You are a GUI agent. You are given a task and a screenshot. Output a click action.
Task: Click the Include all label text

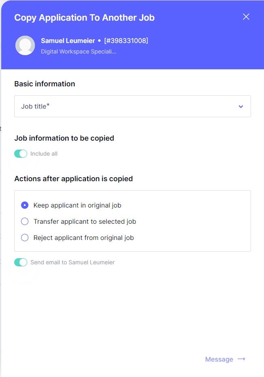[44, 154]
